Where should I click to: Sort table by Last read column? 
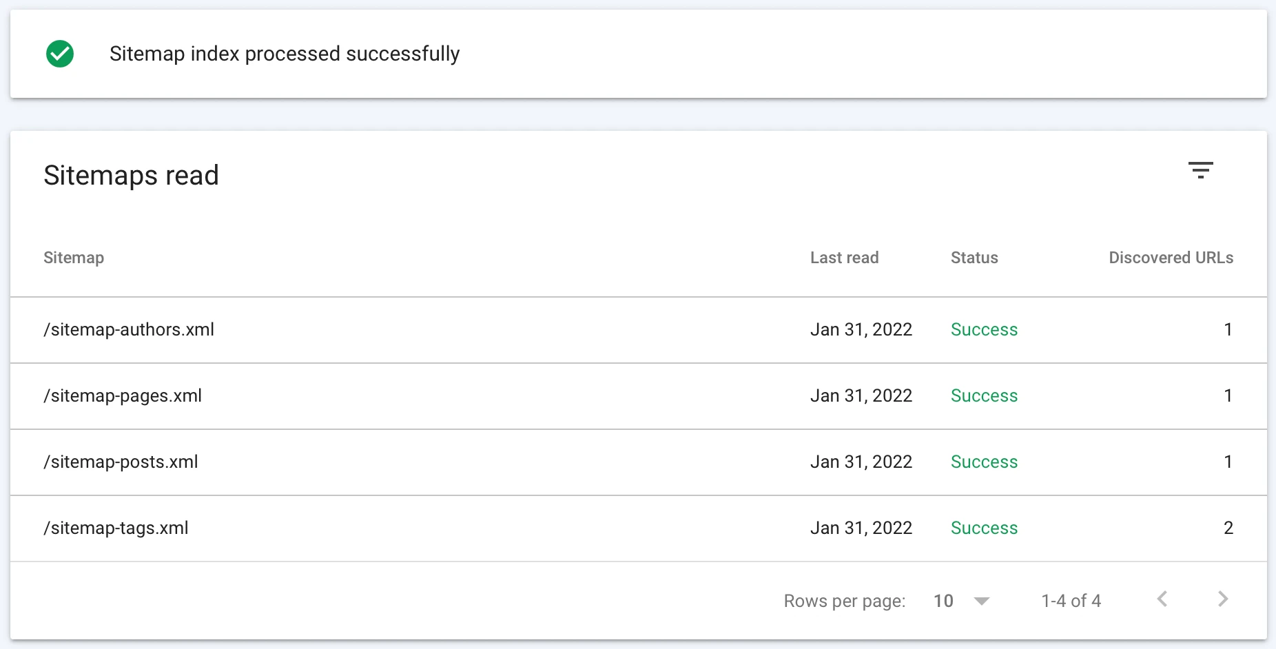[844, 257]
